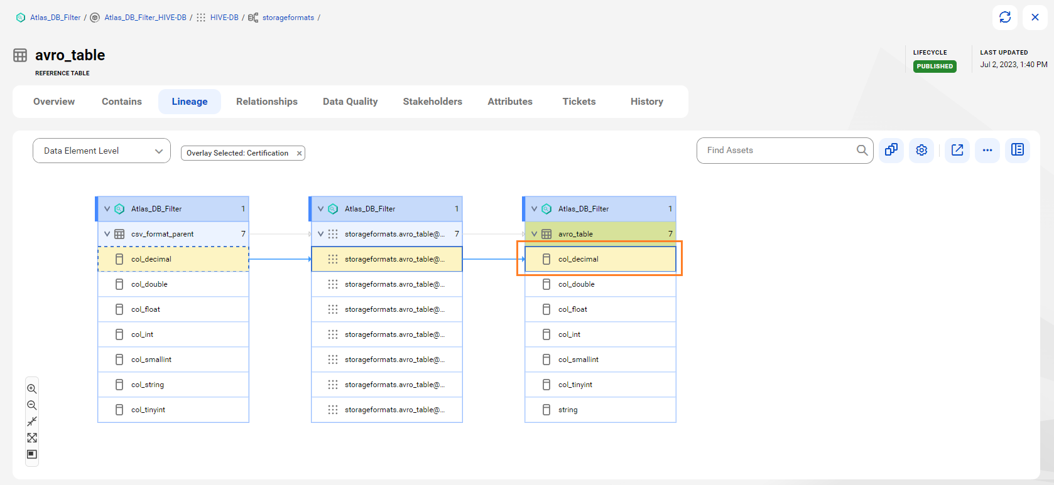Select col_int in avro_table
Screen dimensions: 1054x485
(x=600, y=334)
